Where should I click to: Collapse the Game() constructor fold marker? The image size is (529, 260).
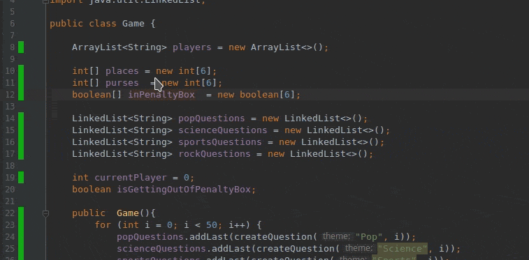pyautogui.click(x=46, y=213)
